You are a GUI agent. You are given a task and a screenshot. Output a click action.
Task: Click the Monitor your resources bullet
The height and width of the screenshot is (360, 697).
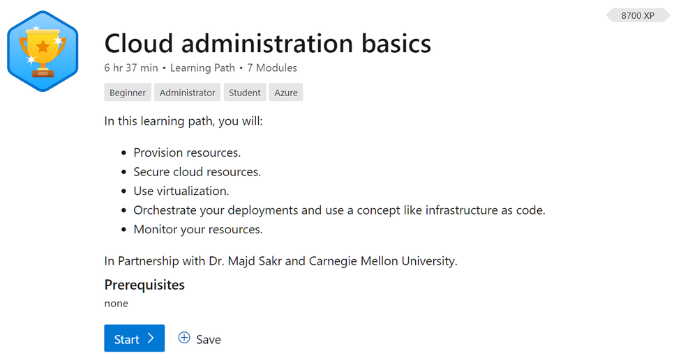(x=198, y=229)
